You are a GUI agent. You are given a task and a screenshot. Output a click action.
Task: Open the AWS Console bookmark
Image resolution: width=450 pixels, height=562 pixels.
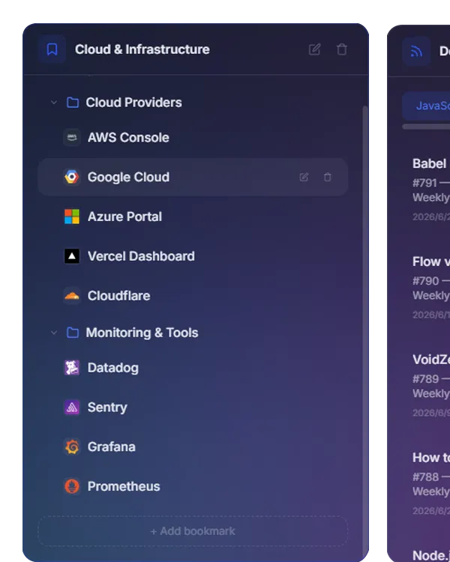coord(193,138)
